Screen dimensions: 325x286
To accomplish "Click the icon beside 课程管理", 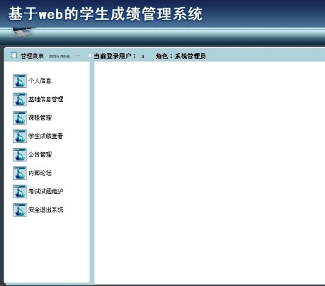I will coord(20,118).
